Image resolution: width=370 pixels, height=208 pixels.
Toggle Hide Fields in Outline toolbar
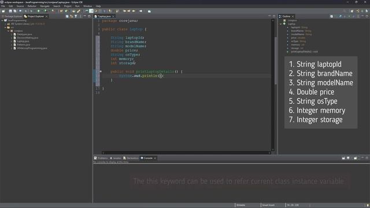341,16
